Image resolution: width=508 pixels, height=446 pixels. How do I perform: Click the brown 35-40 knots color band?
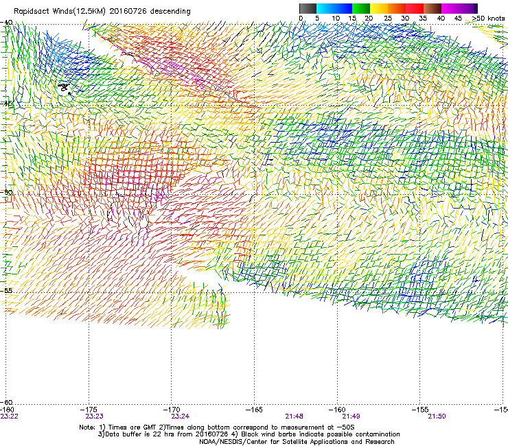(432, 8)
